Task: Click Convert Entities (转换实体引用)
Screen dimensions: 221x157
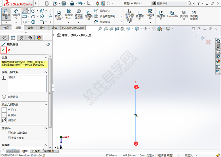Action: tap(79, 14)
